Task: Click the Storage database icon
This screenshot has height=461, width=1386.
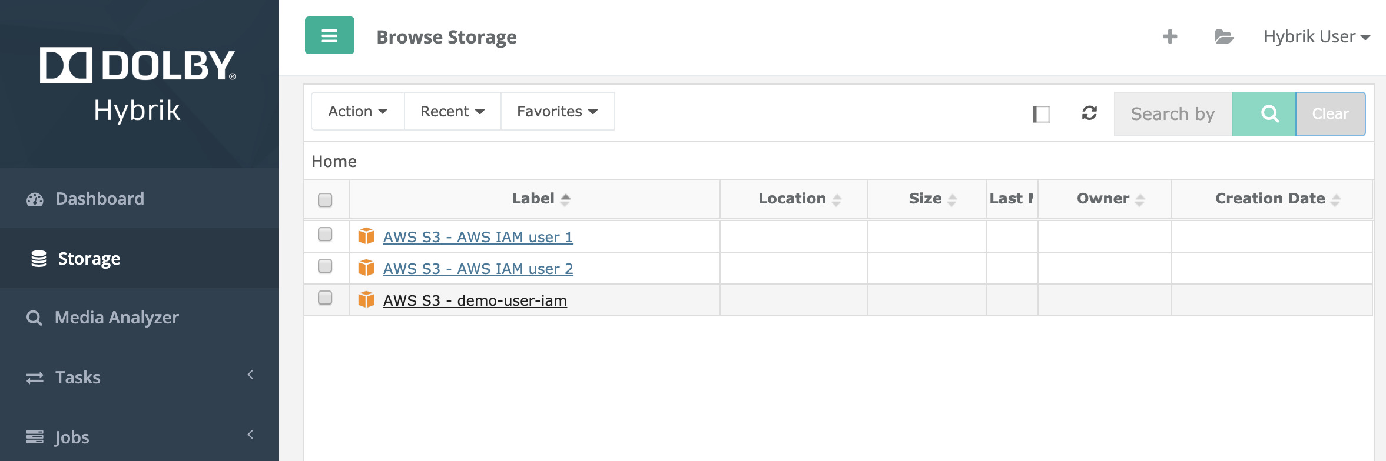Action: coord(39,259)
